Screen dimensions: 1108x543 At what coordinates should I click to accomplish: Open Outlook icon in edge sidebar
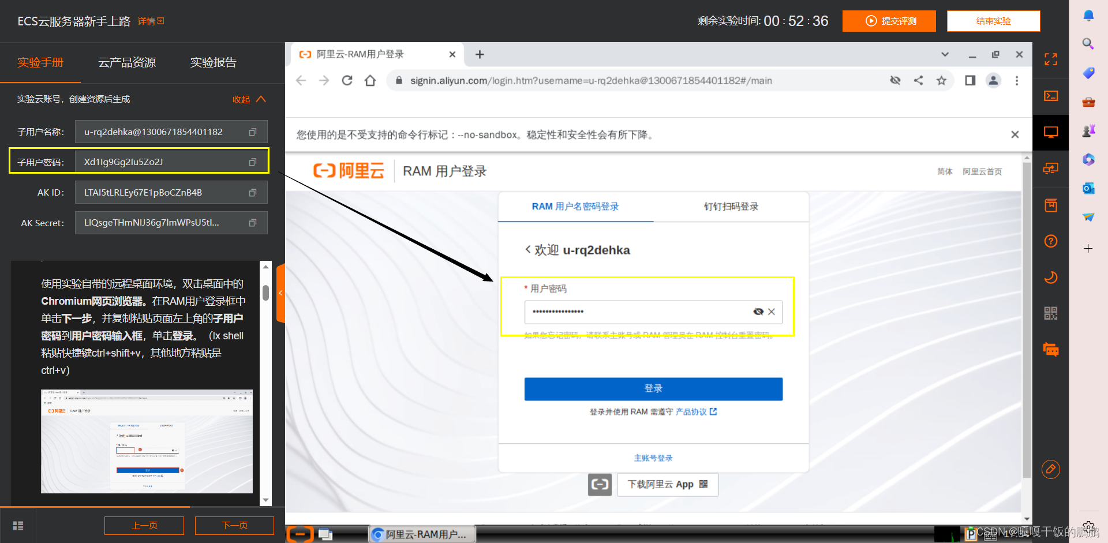(x=1088, y=189)
